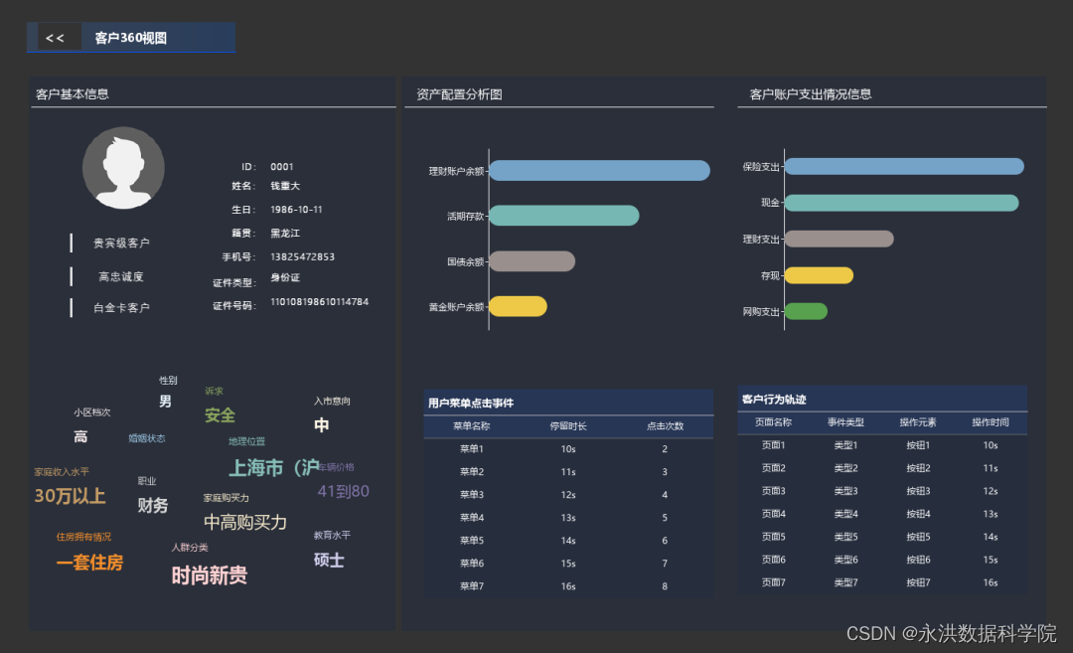This screenshot has height=653, width=1073.
Task: Select the 类型2 cell
Action: coord(845,468)
